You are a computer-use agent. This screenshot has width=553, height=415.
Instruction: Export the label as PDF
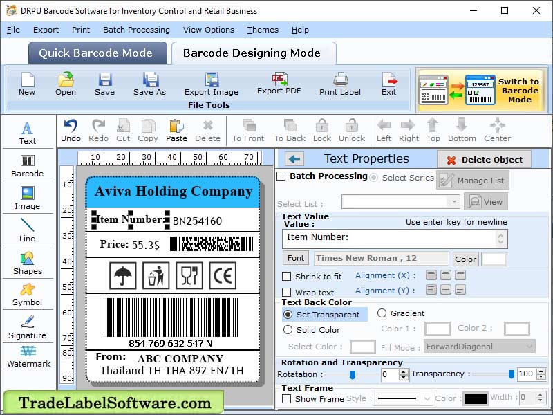click(x=279, y=84)
